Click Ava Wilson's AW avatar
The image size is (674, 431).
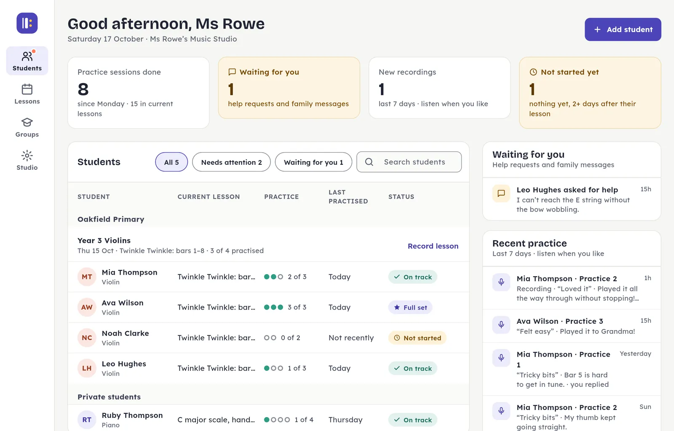tap(87, 307)
